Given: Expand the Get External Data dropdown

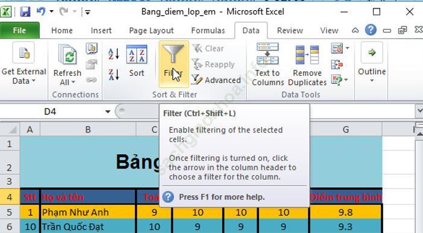Looking at the screenshot, I should [x=23, y=64].
